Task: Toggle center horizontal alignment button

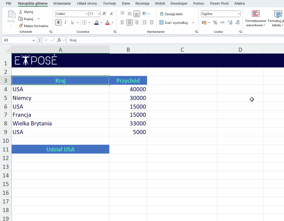Action: [x=129, y=22]
